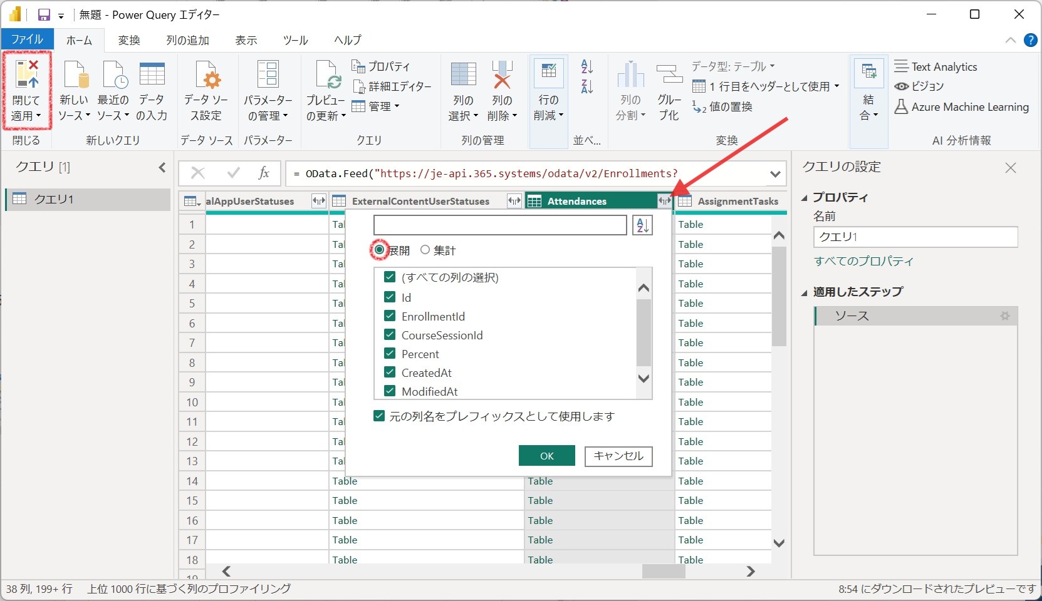Uncheck the Percent checkbox
Viewport: 1042px width, 601px height.
point(390,353)
